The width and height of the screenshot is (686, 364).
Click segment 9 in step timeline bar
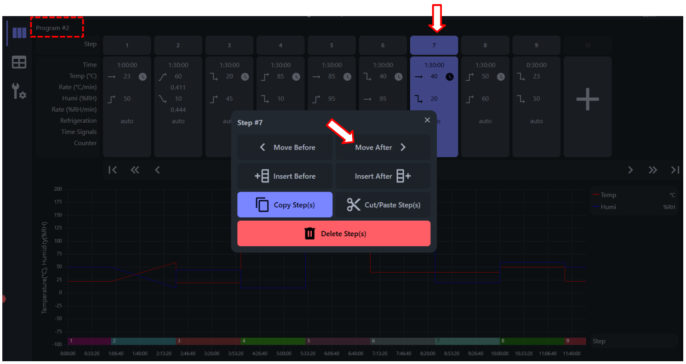(575, 341)
